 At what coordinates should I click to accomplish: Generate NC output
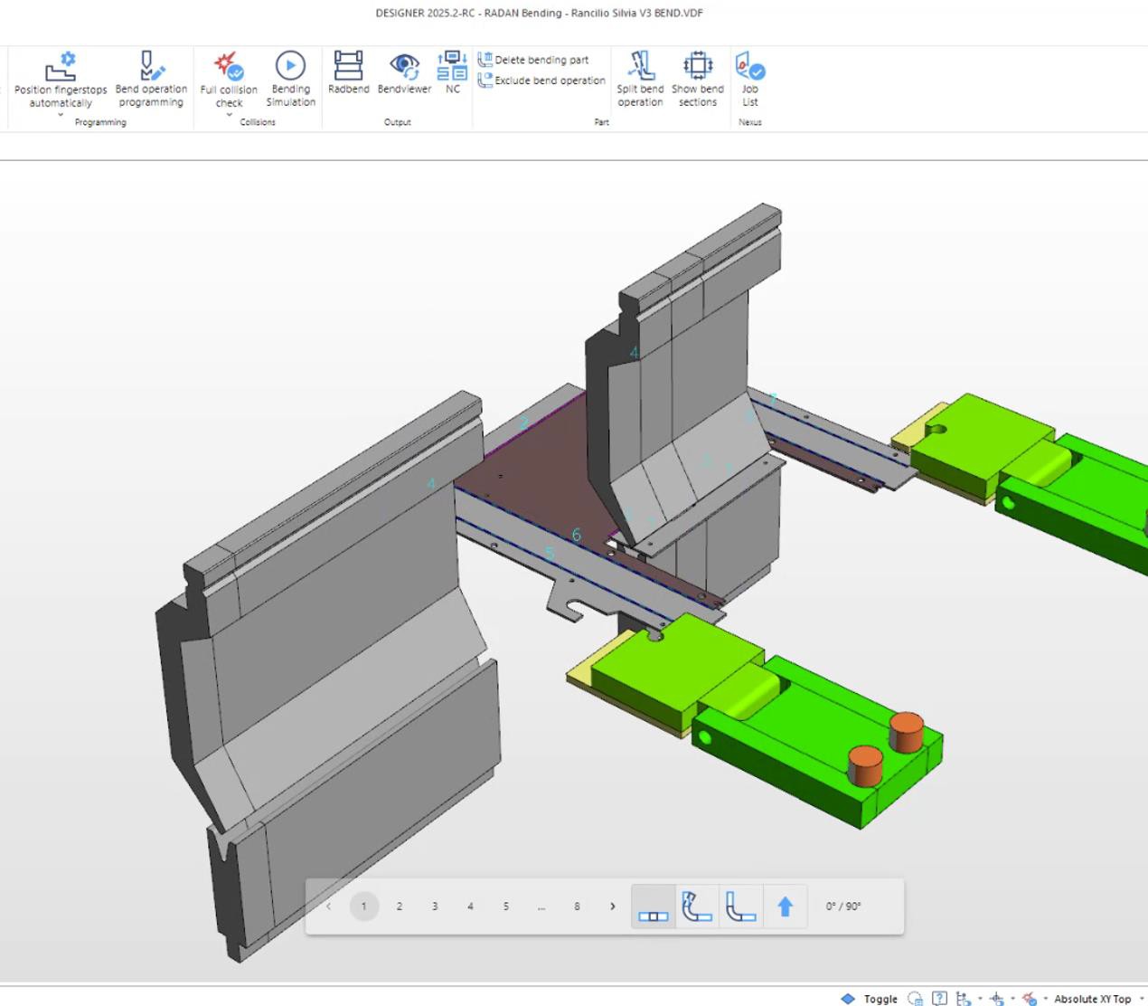452,77
